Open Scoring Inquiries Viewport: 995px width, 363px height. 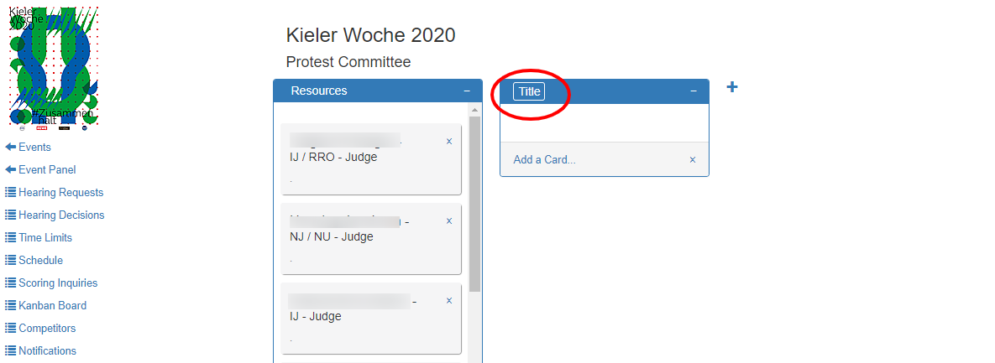pos(51,283)
